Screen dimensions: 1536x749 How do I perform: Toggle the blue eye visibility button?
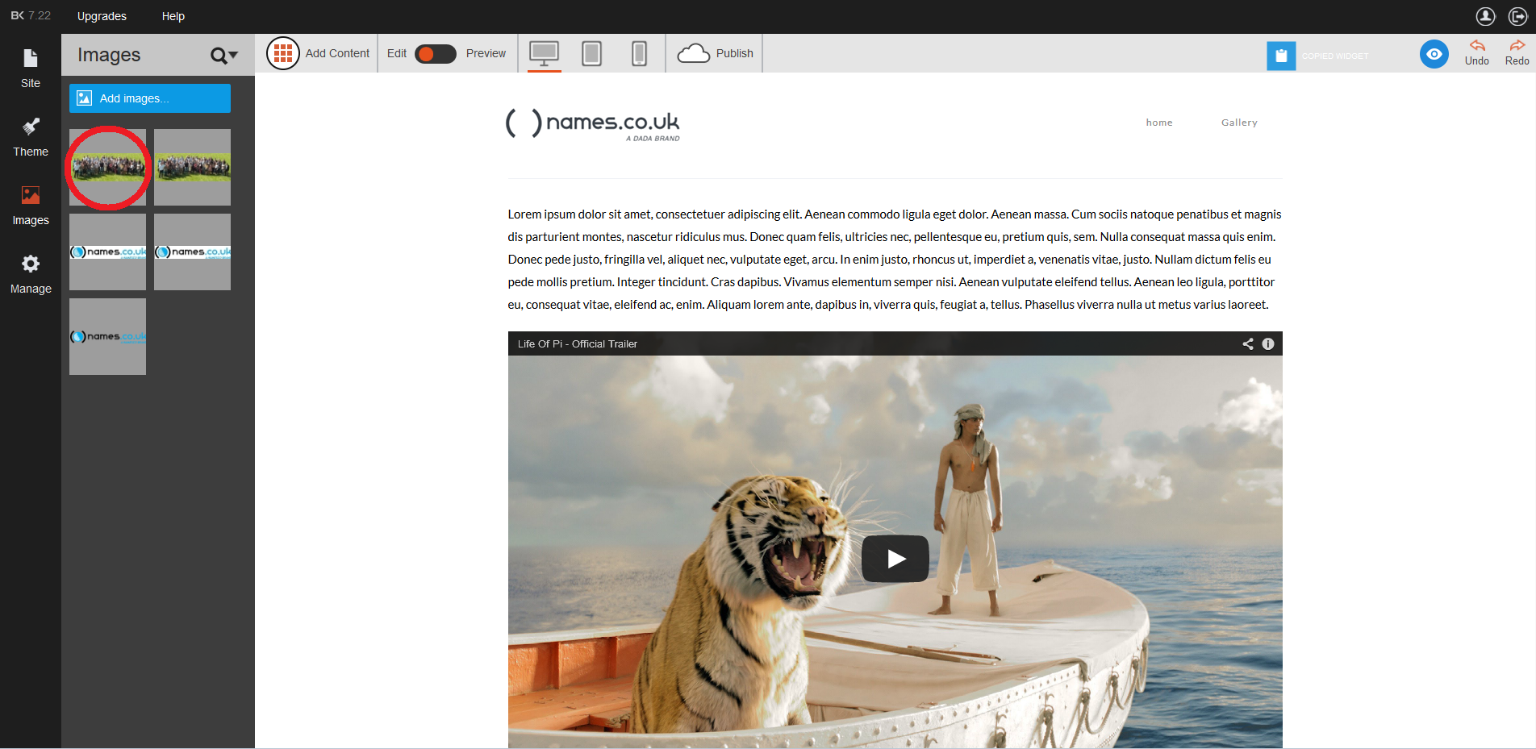click(x=1434, y=54)
